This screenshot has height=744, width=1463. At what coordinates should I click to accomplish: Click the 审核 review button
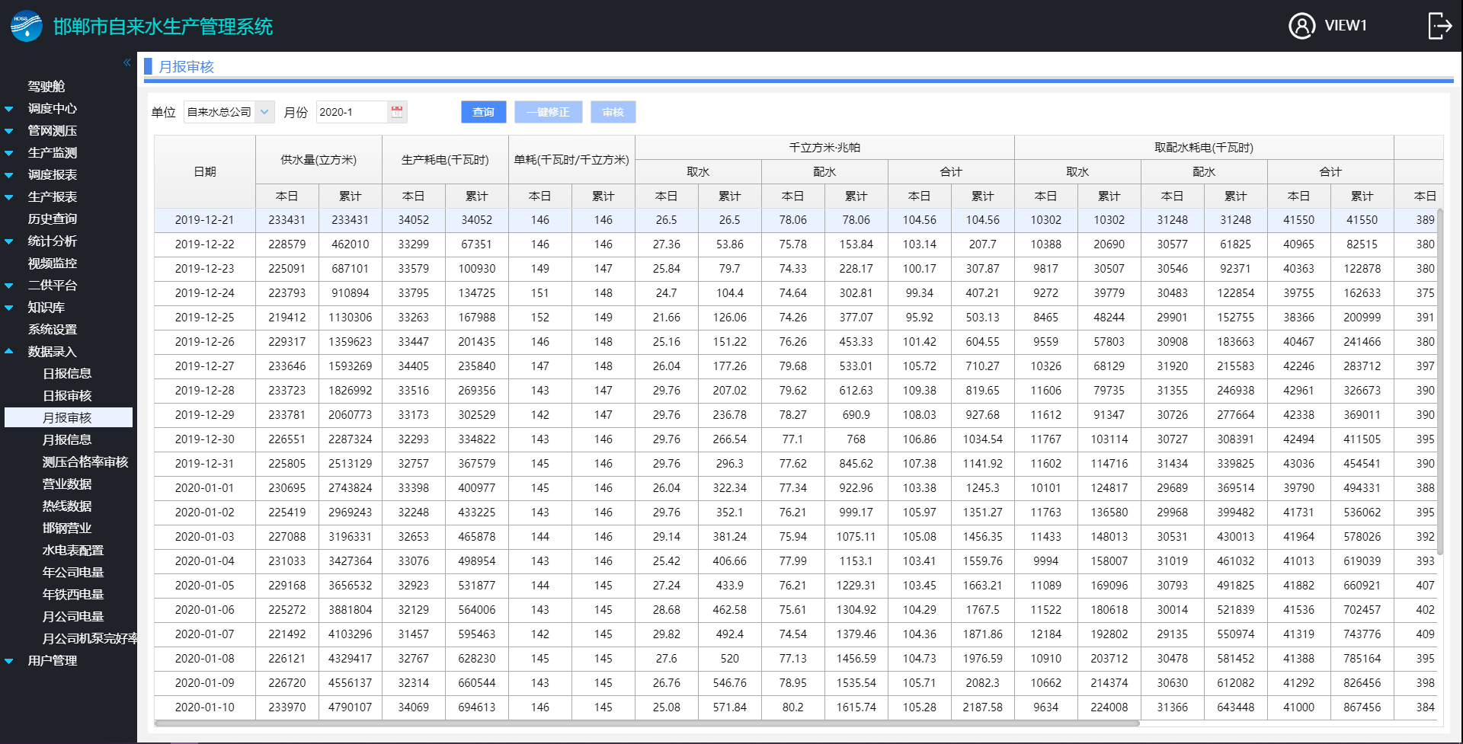[x=613, y=112]
